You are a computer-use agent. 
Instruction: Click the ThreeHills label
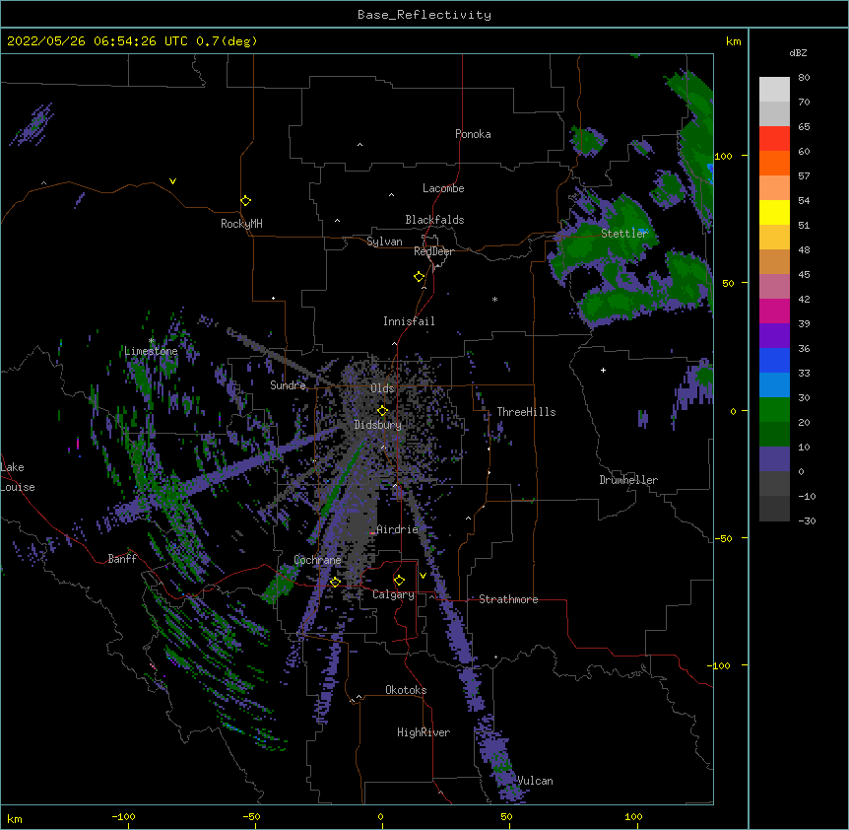pyautogui.click(x=526, y=412)
